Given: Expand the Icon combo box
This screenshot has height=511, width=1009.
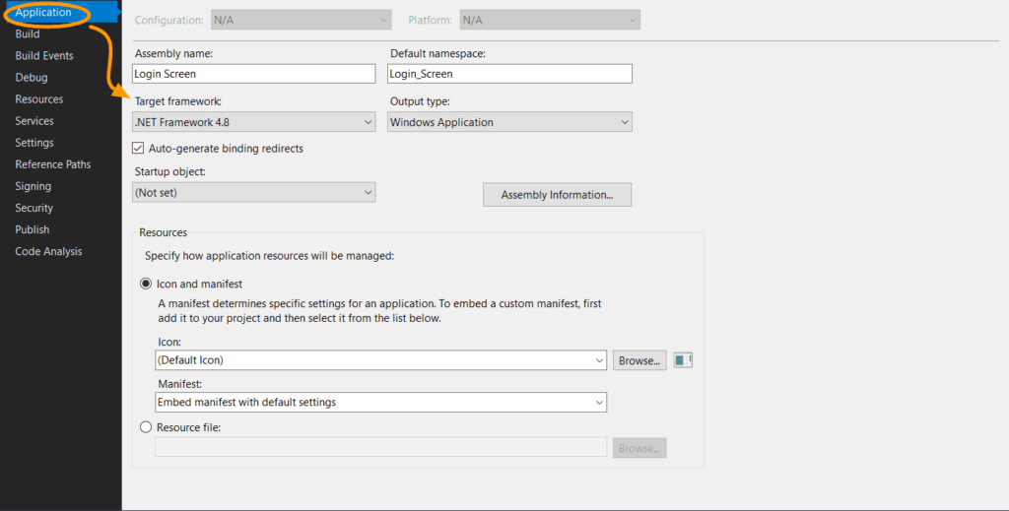Looking at the screenshot, I should (381, 360).
